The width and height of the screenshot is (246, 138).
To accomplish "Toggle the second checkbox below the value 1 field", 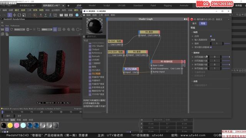I will click(211, 47).
